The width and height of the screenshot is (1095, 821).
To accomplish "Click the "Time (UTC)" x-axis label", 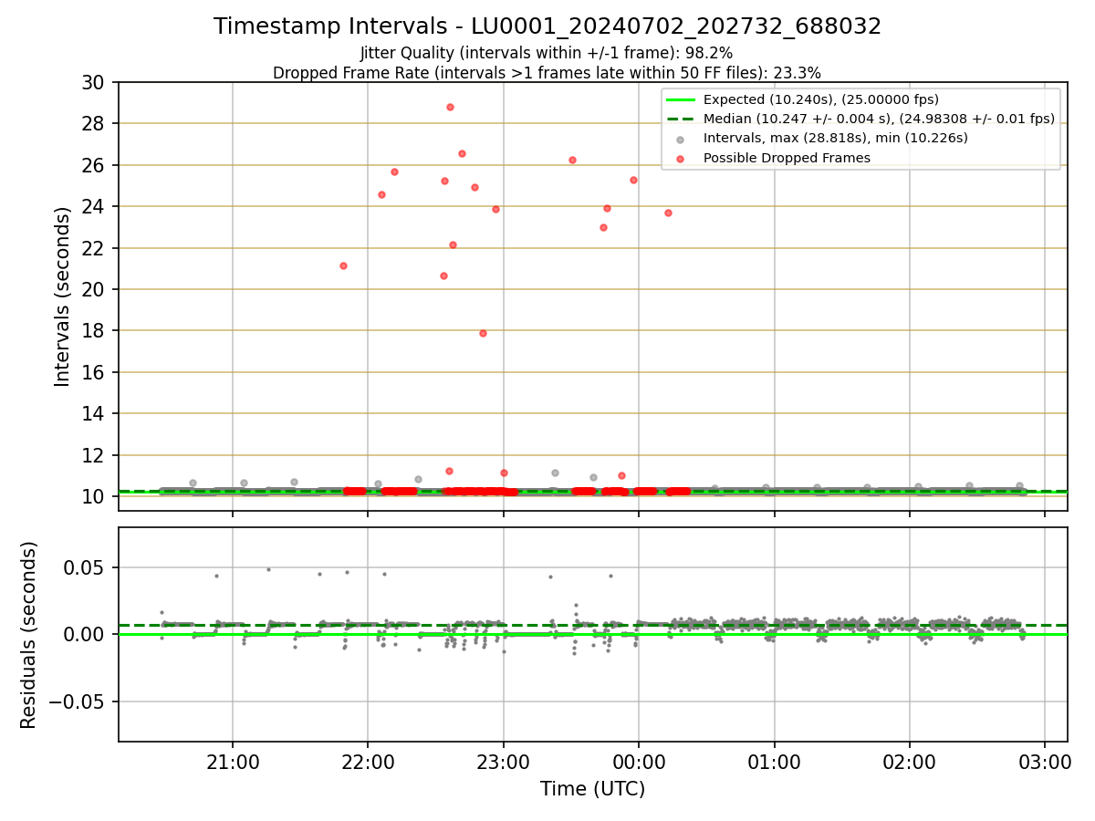I will tap(592, 789).
